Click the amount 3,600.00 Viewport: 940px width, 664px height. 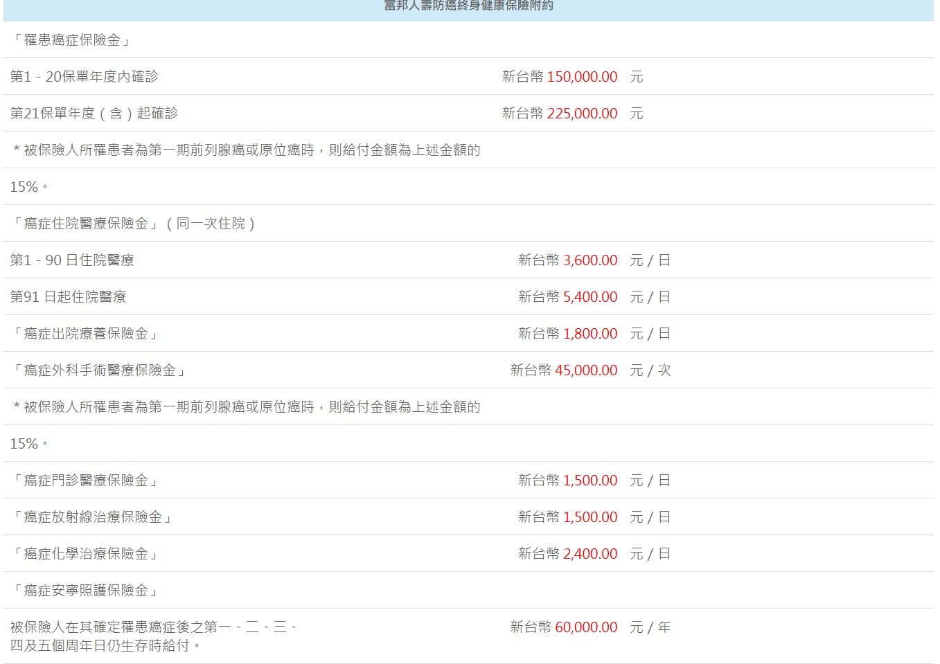(590, 260)
